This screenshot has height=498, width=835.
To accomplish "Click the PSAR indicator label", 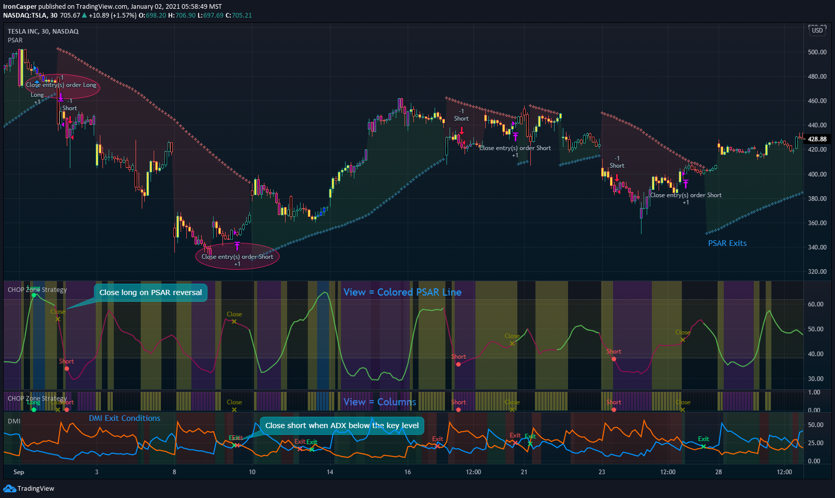I will 15,40.
